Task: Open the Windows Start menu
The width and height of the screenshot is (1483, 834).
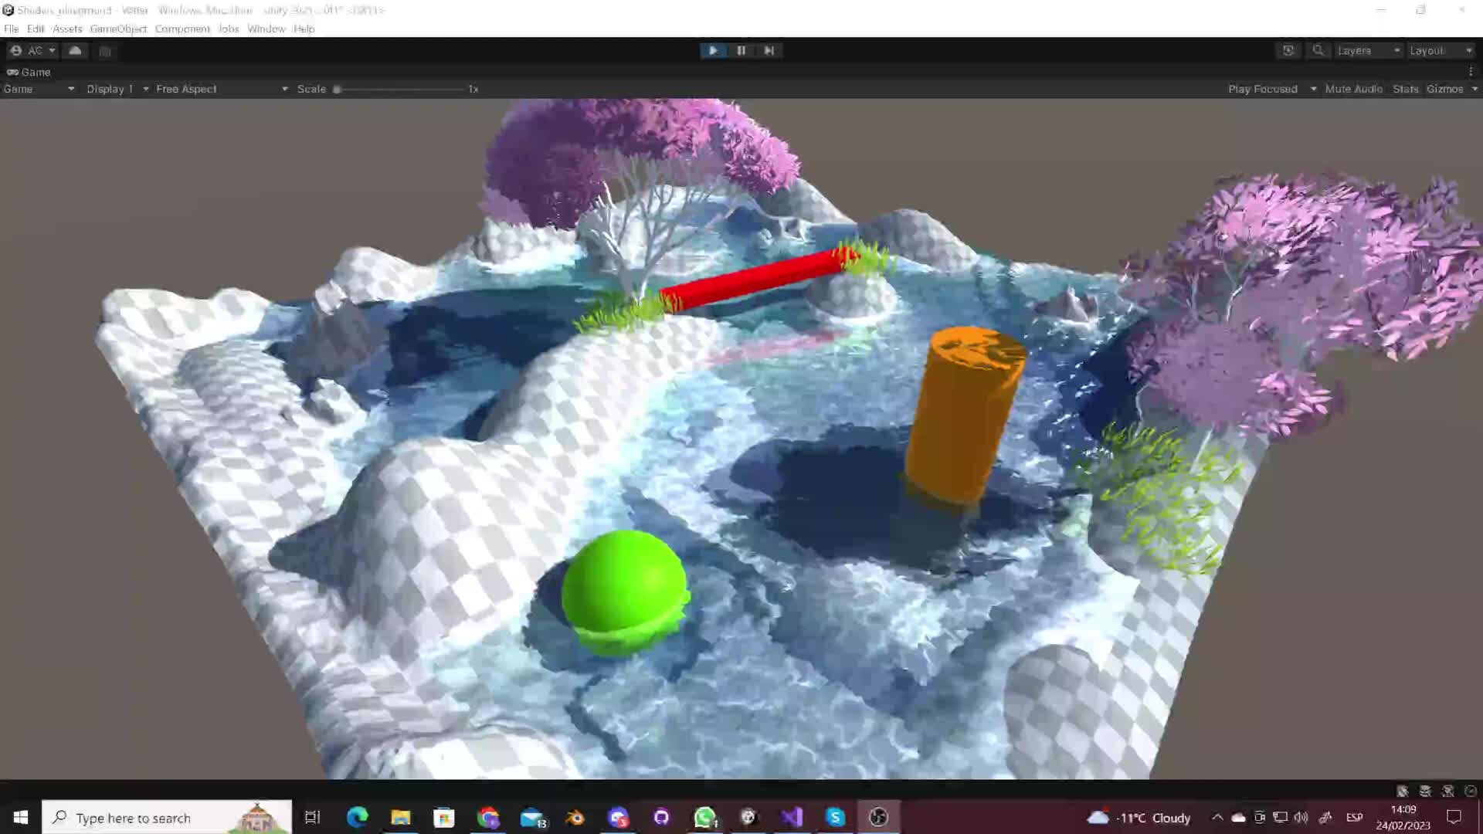Action: (x=21, y=817)
